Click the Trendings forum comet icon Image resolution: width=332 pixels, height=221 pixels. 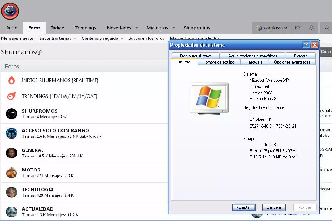(x=12, y=96)
